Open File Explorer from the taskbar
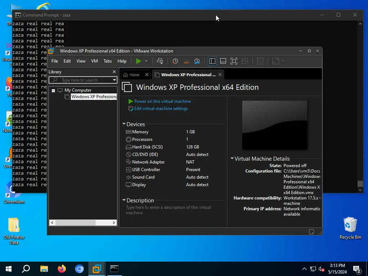This screenshot has height=276, width=368. [x=44, y=269]
